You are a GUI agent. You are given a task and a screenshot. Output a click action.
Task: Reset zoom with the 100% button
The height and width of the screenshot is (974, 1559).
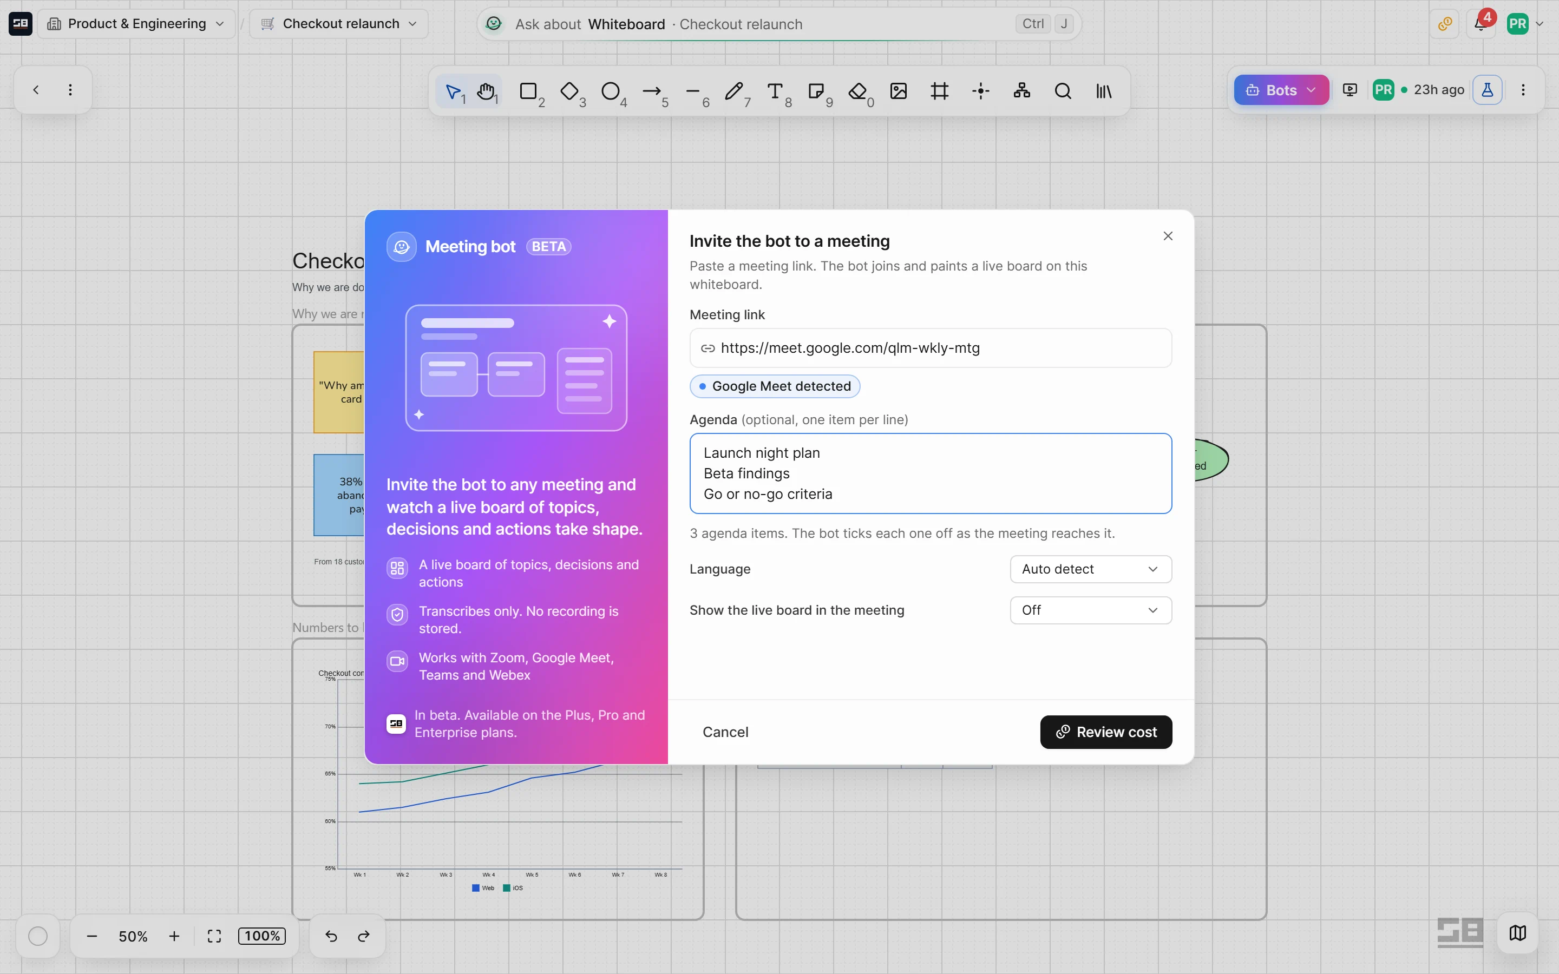point(262,936)
